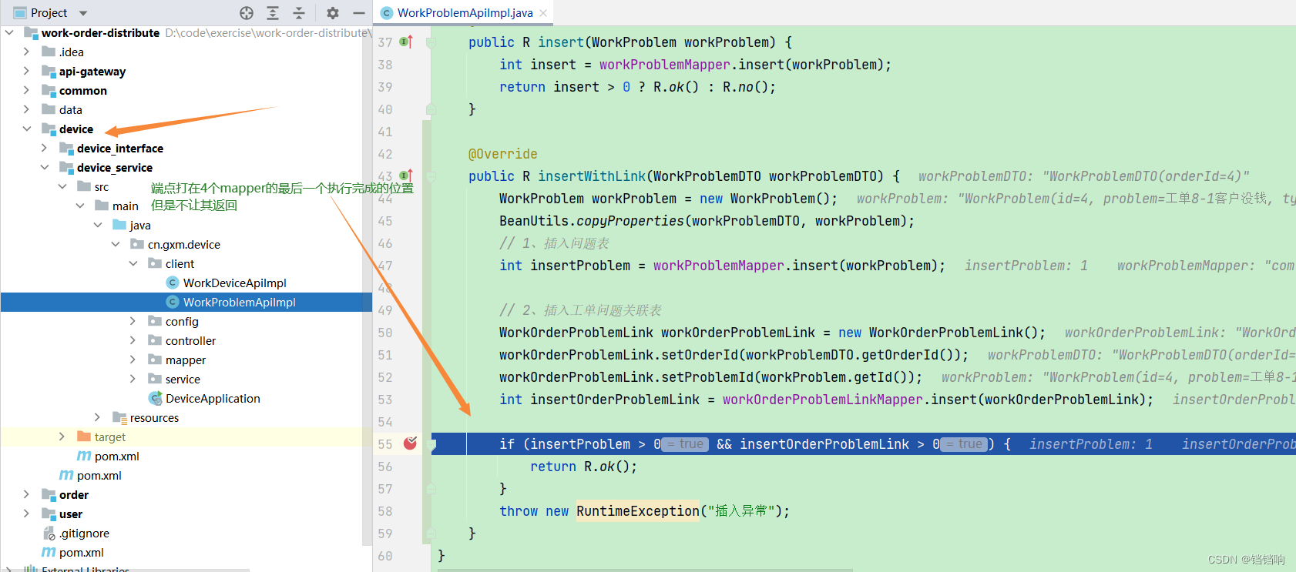Click the fold marker on line 57

pyautogui.click(x=431, y=488)
